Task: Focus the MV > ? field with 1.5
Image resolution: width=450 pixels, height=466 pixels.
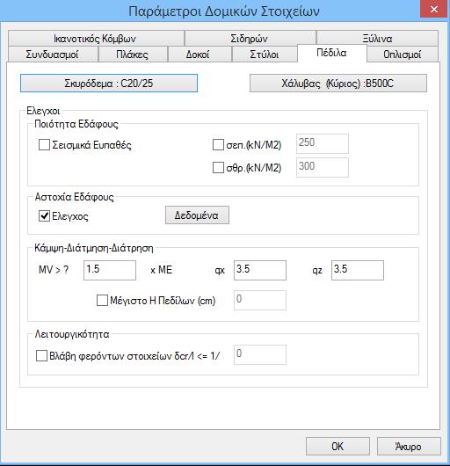Action: pyautogui.click(x=110, y=270)
